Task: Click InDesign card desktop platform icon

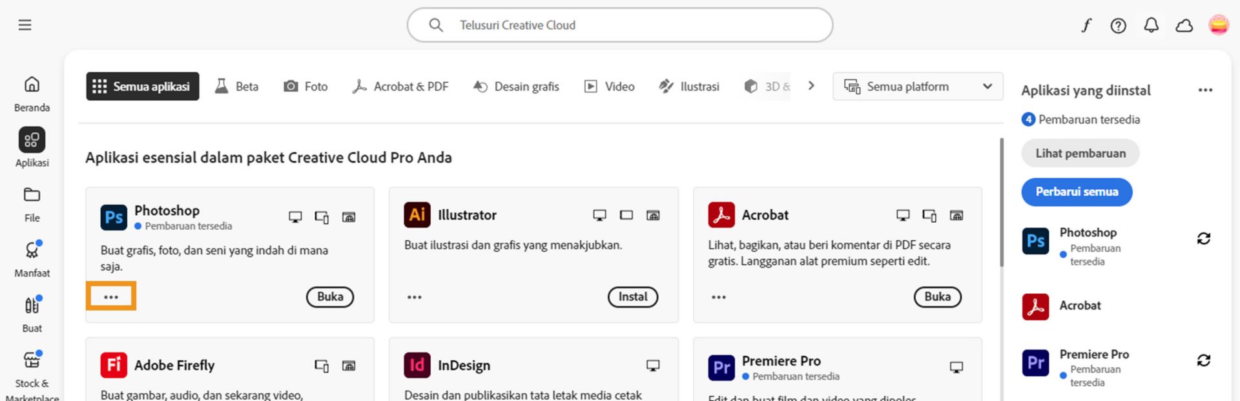Action: point(653,365)
